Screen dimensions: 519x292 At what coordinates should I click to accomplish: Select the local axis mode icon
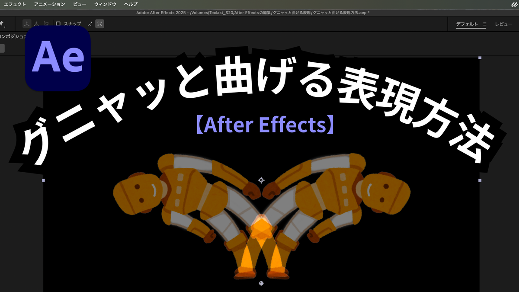coord(27,24)
